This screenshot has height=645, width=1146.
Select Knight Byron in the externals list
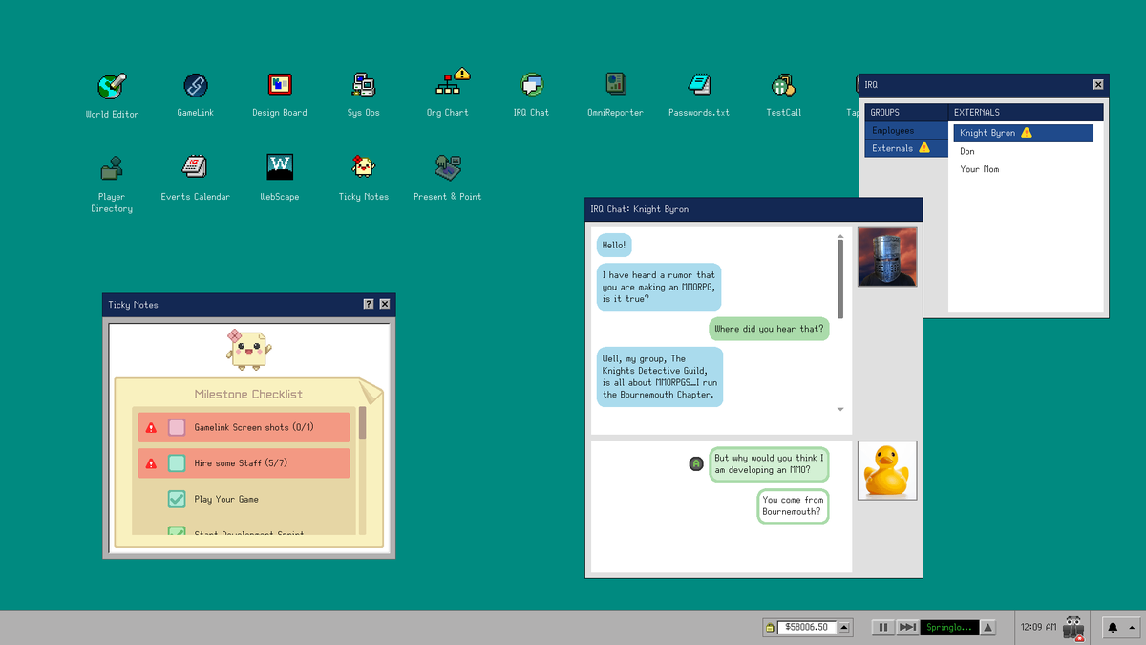[x=1023, y=133]
